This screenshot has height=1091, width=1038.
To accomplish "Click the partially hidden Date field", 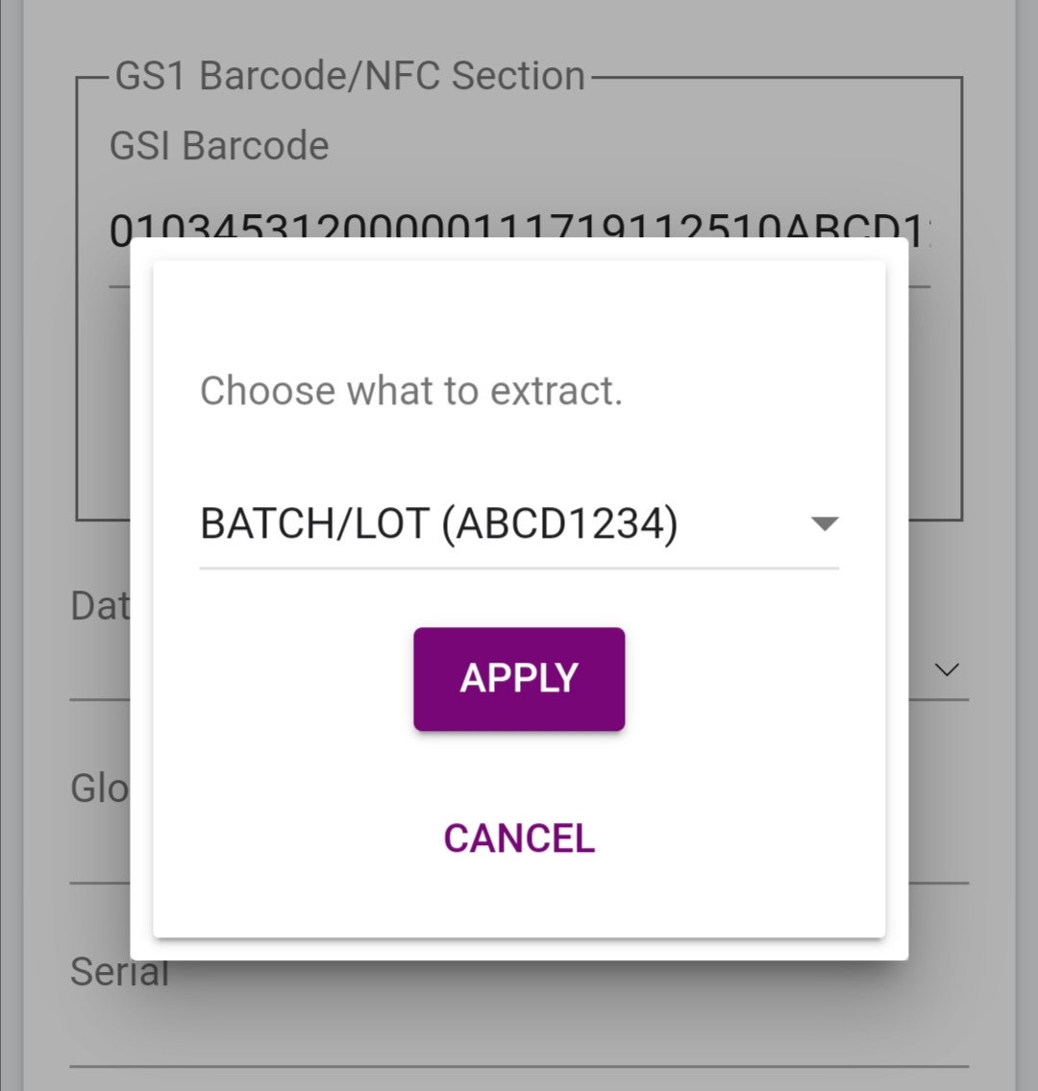I will [96, 606].
